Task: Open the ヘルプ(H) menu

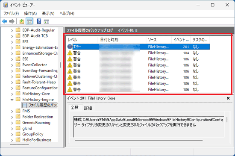Action: [67, 14]
